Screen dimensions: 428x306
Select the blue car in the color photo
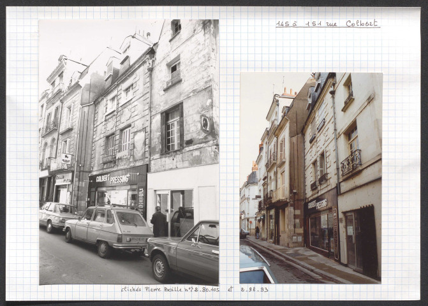[x=254, y=265]
